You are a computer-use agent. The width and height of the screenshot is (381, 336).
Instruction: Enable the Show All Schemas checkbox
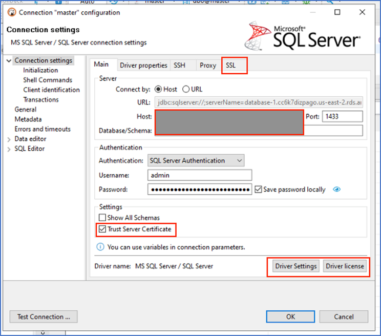[102, 218]
